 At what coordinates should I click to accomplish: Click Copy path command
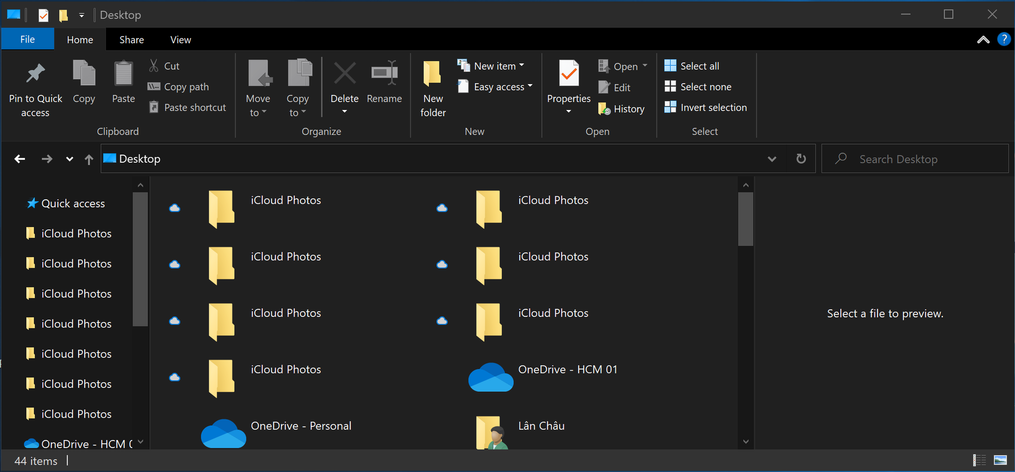[178, 87]
